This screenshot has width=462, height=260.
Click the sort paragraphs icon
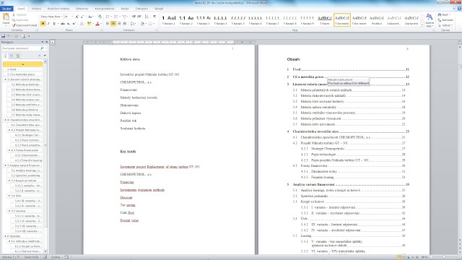pos(147,17)
